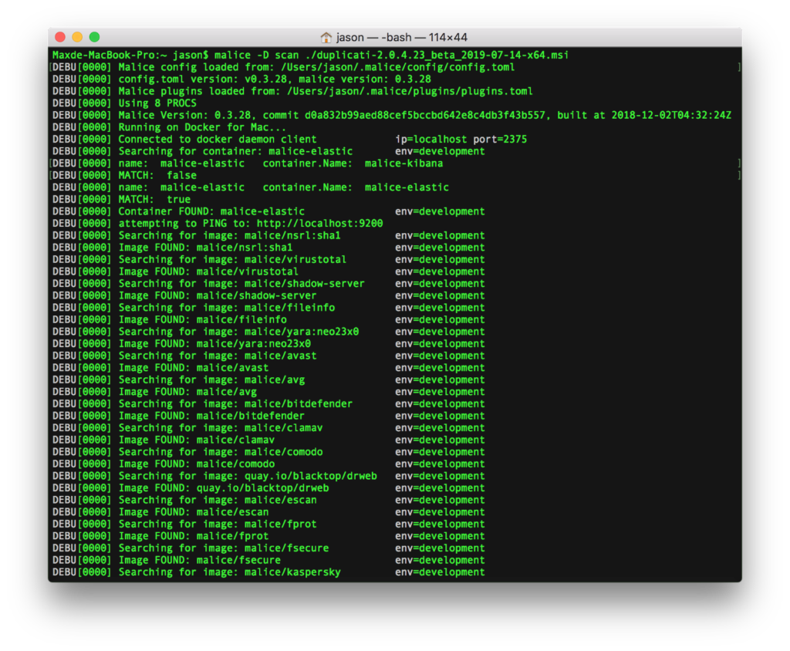Click "Searching for image: malice/shadow-server"
The image size is (790, 651).
[241, 284]
